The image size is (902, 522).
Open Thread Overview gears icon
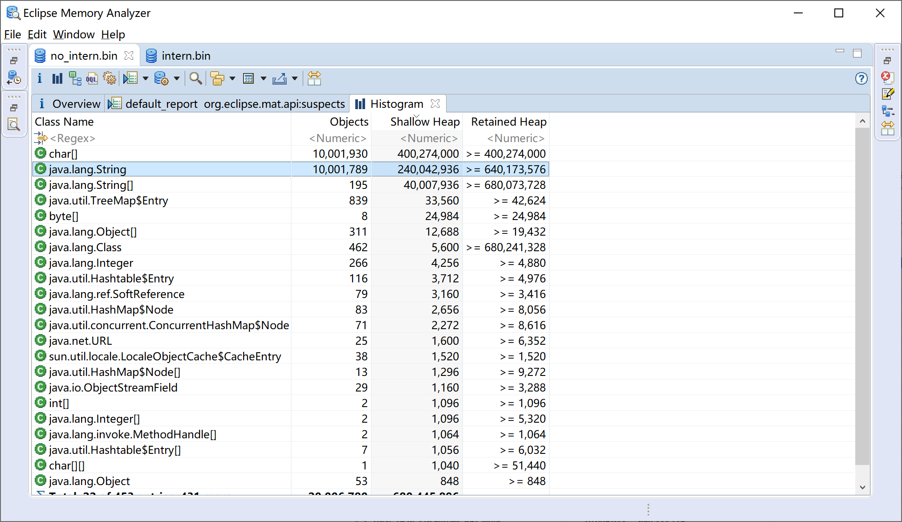110,79
